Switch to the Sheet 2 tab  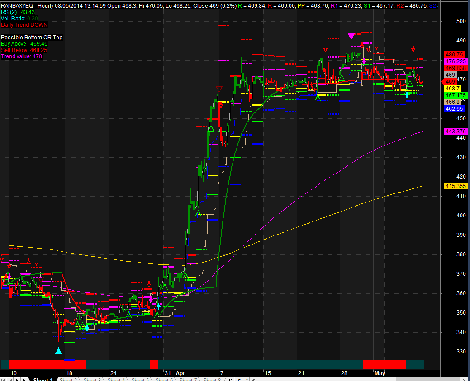click(68, 379)
